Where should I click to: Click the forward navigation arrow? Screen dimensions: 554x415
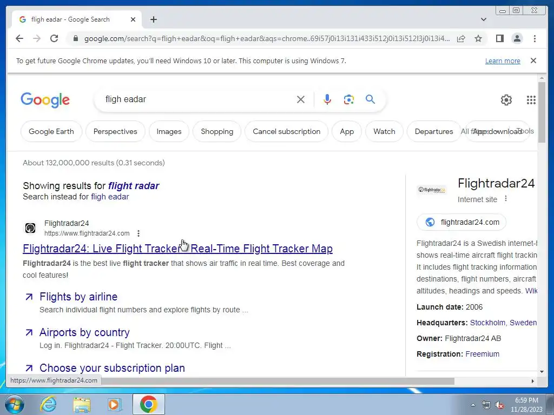tap(37, 38)
